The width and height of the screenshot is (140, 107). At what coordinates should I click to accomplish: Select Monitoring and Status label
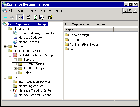coord(33,86)
